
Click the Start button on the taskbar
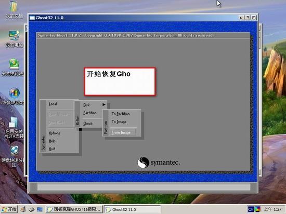(x=9, y=209)
